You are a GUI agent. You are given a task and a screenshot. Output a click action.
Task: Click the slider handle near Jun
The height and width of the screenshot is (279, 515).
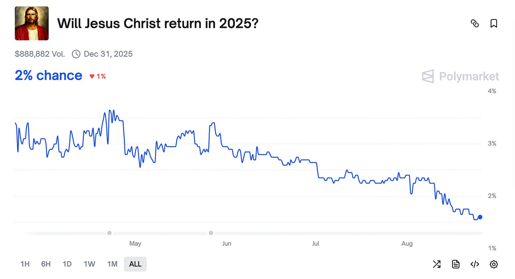[x=211, y=233]
